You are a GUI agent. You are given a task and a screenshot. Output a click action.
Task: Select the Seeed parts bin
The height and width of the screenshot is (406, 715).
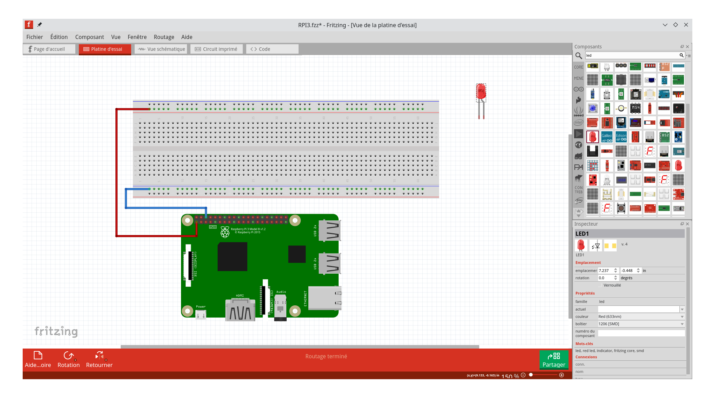pyautogui.click(x=579, y=111)
